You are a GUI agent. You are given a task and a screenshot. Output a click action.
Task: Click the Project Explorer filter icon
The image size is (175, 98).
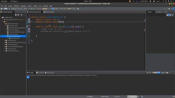tap(19, 15)
